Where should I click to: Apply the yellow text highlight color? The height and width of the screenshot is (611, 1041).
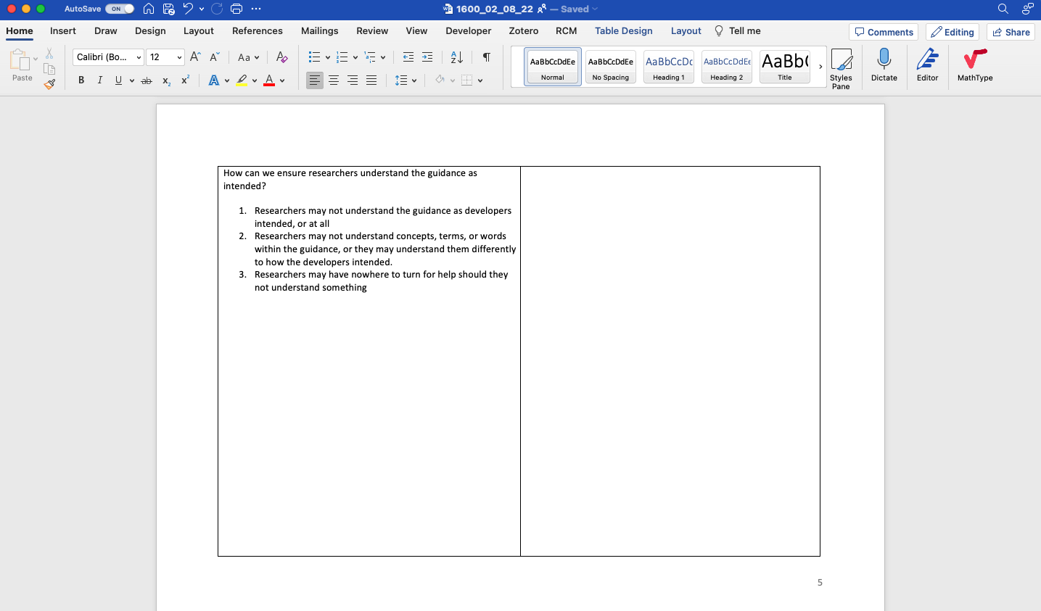[x=242, y=80]
